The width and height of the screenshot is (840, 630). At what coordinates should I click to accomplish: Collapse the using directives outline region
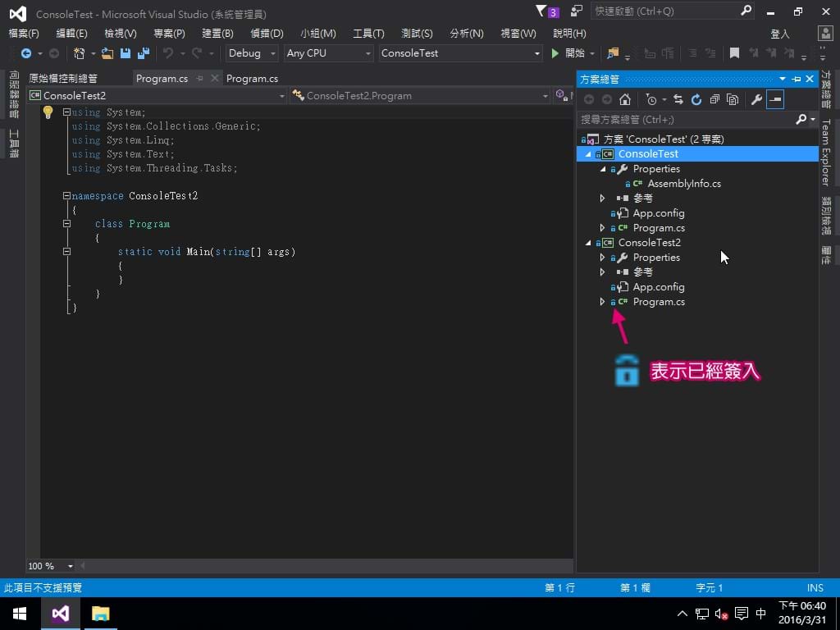pyautogui.click(x=66, y=112)
